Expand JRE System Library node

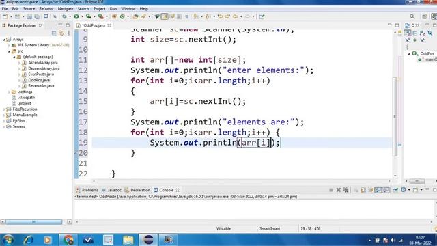coord(9,45)
